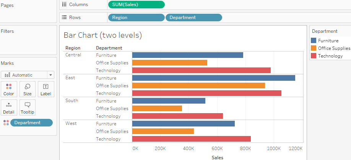351x160 pixels.
Task: Select the SUM(Sales) pill on Columns
Action: click(136, 5)
